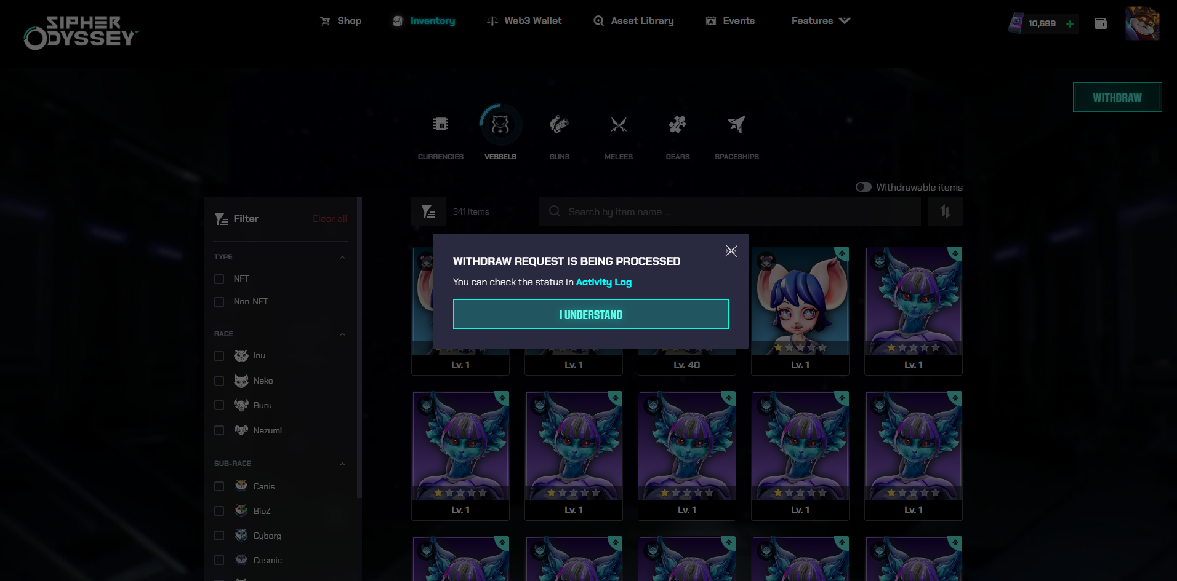Check the Buru race checkbox
Viewport: 1177px width, 581px height.
(219, 405)
